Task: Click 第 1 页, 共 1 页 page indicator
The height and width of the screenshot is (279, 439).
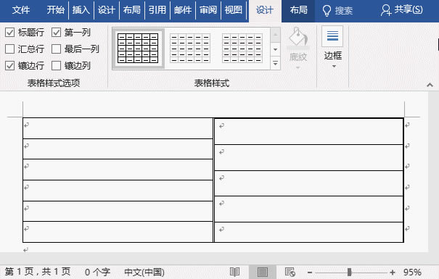Action: coord(38,272)
